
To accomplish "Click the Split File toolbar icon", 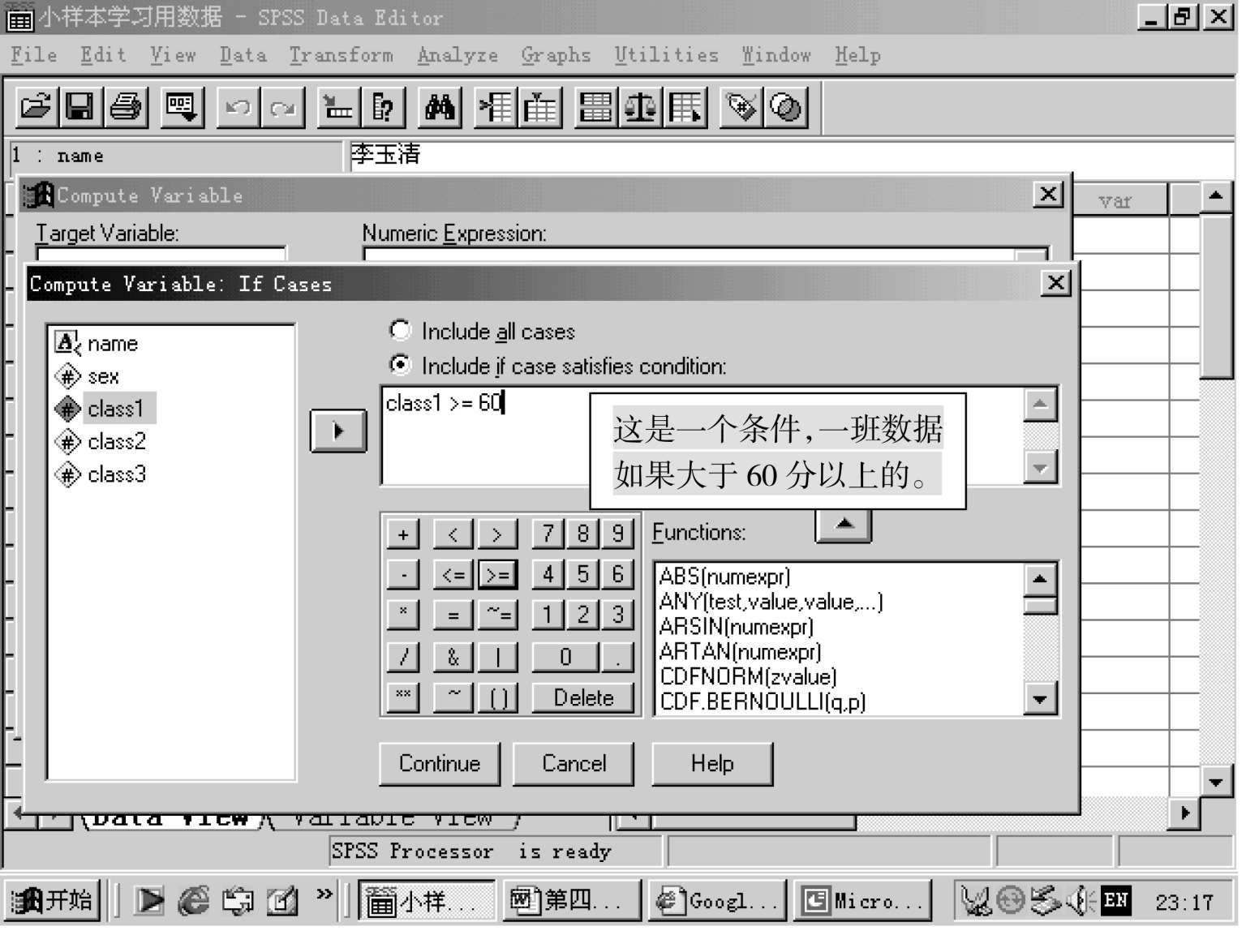I will coord(596,107).
